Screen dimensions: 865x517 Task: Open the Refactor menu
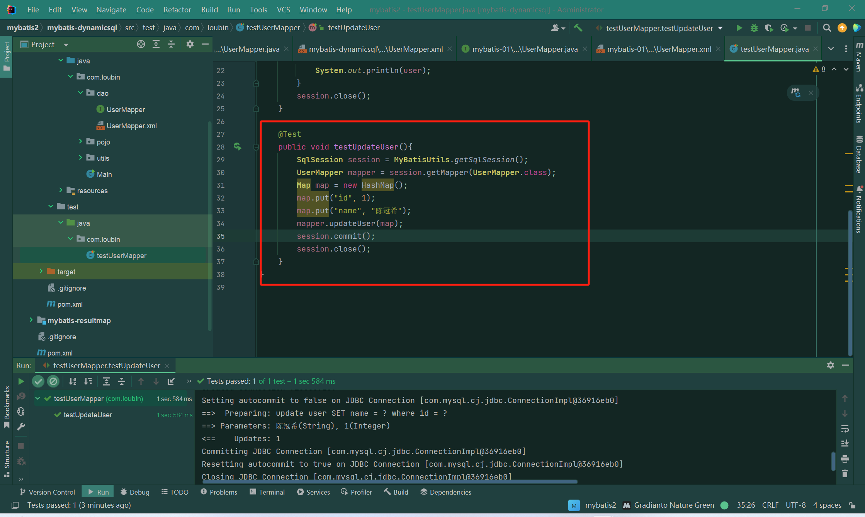coord(177,10)
